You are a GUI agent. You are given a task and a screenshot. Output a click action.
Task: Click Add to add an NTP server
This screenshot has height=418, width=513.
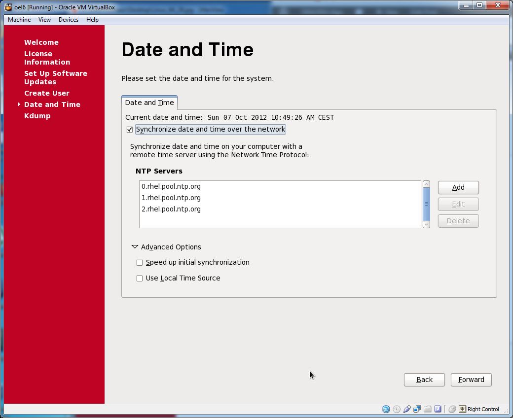click(458, 187)
